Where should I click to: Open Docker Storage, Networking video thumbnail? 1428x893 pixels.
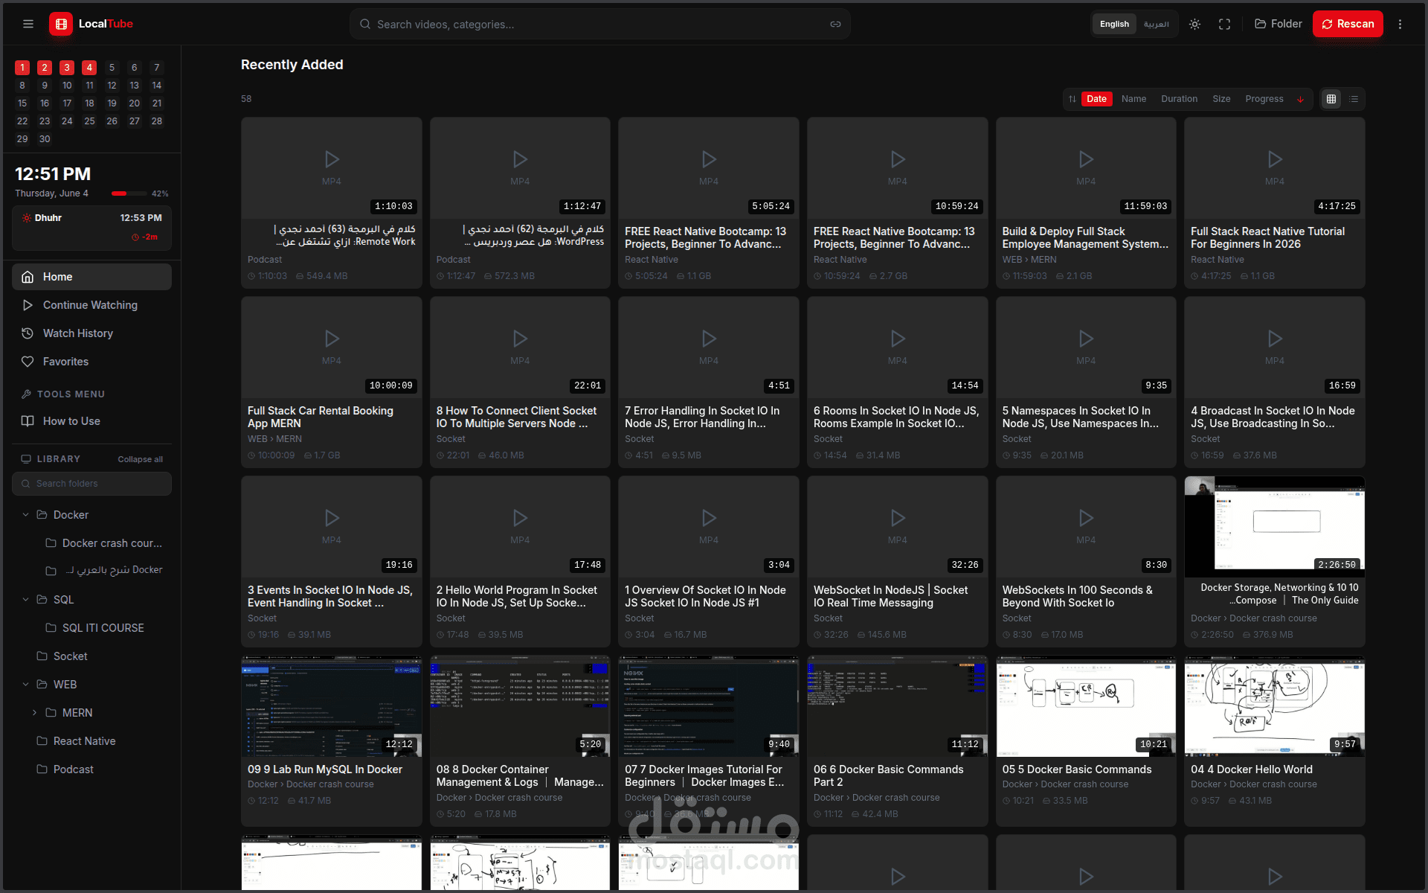[1275, 528]
